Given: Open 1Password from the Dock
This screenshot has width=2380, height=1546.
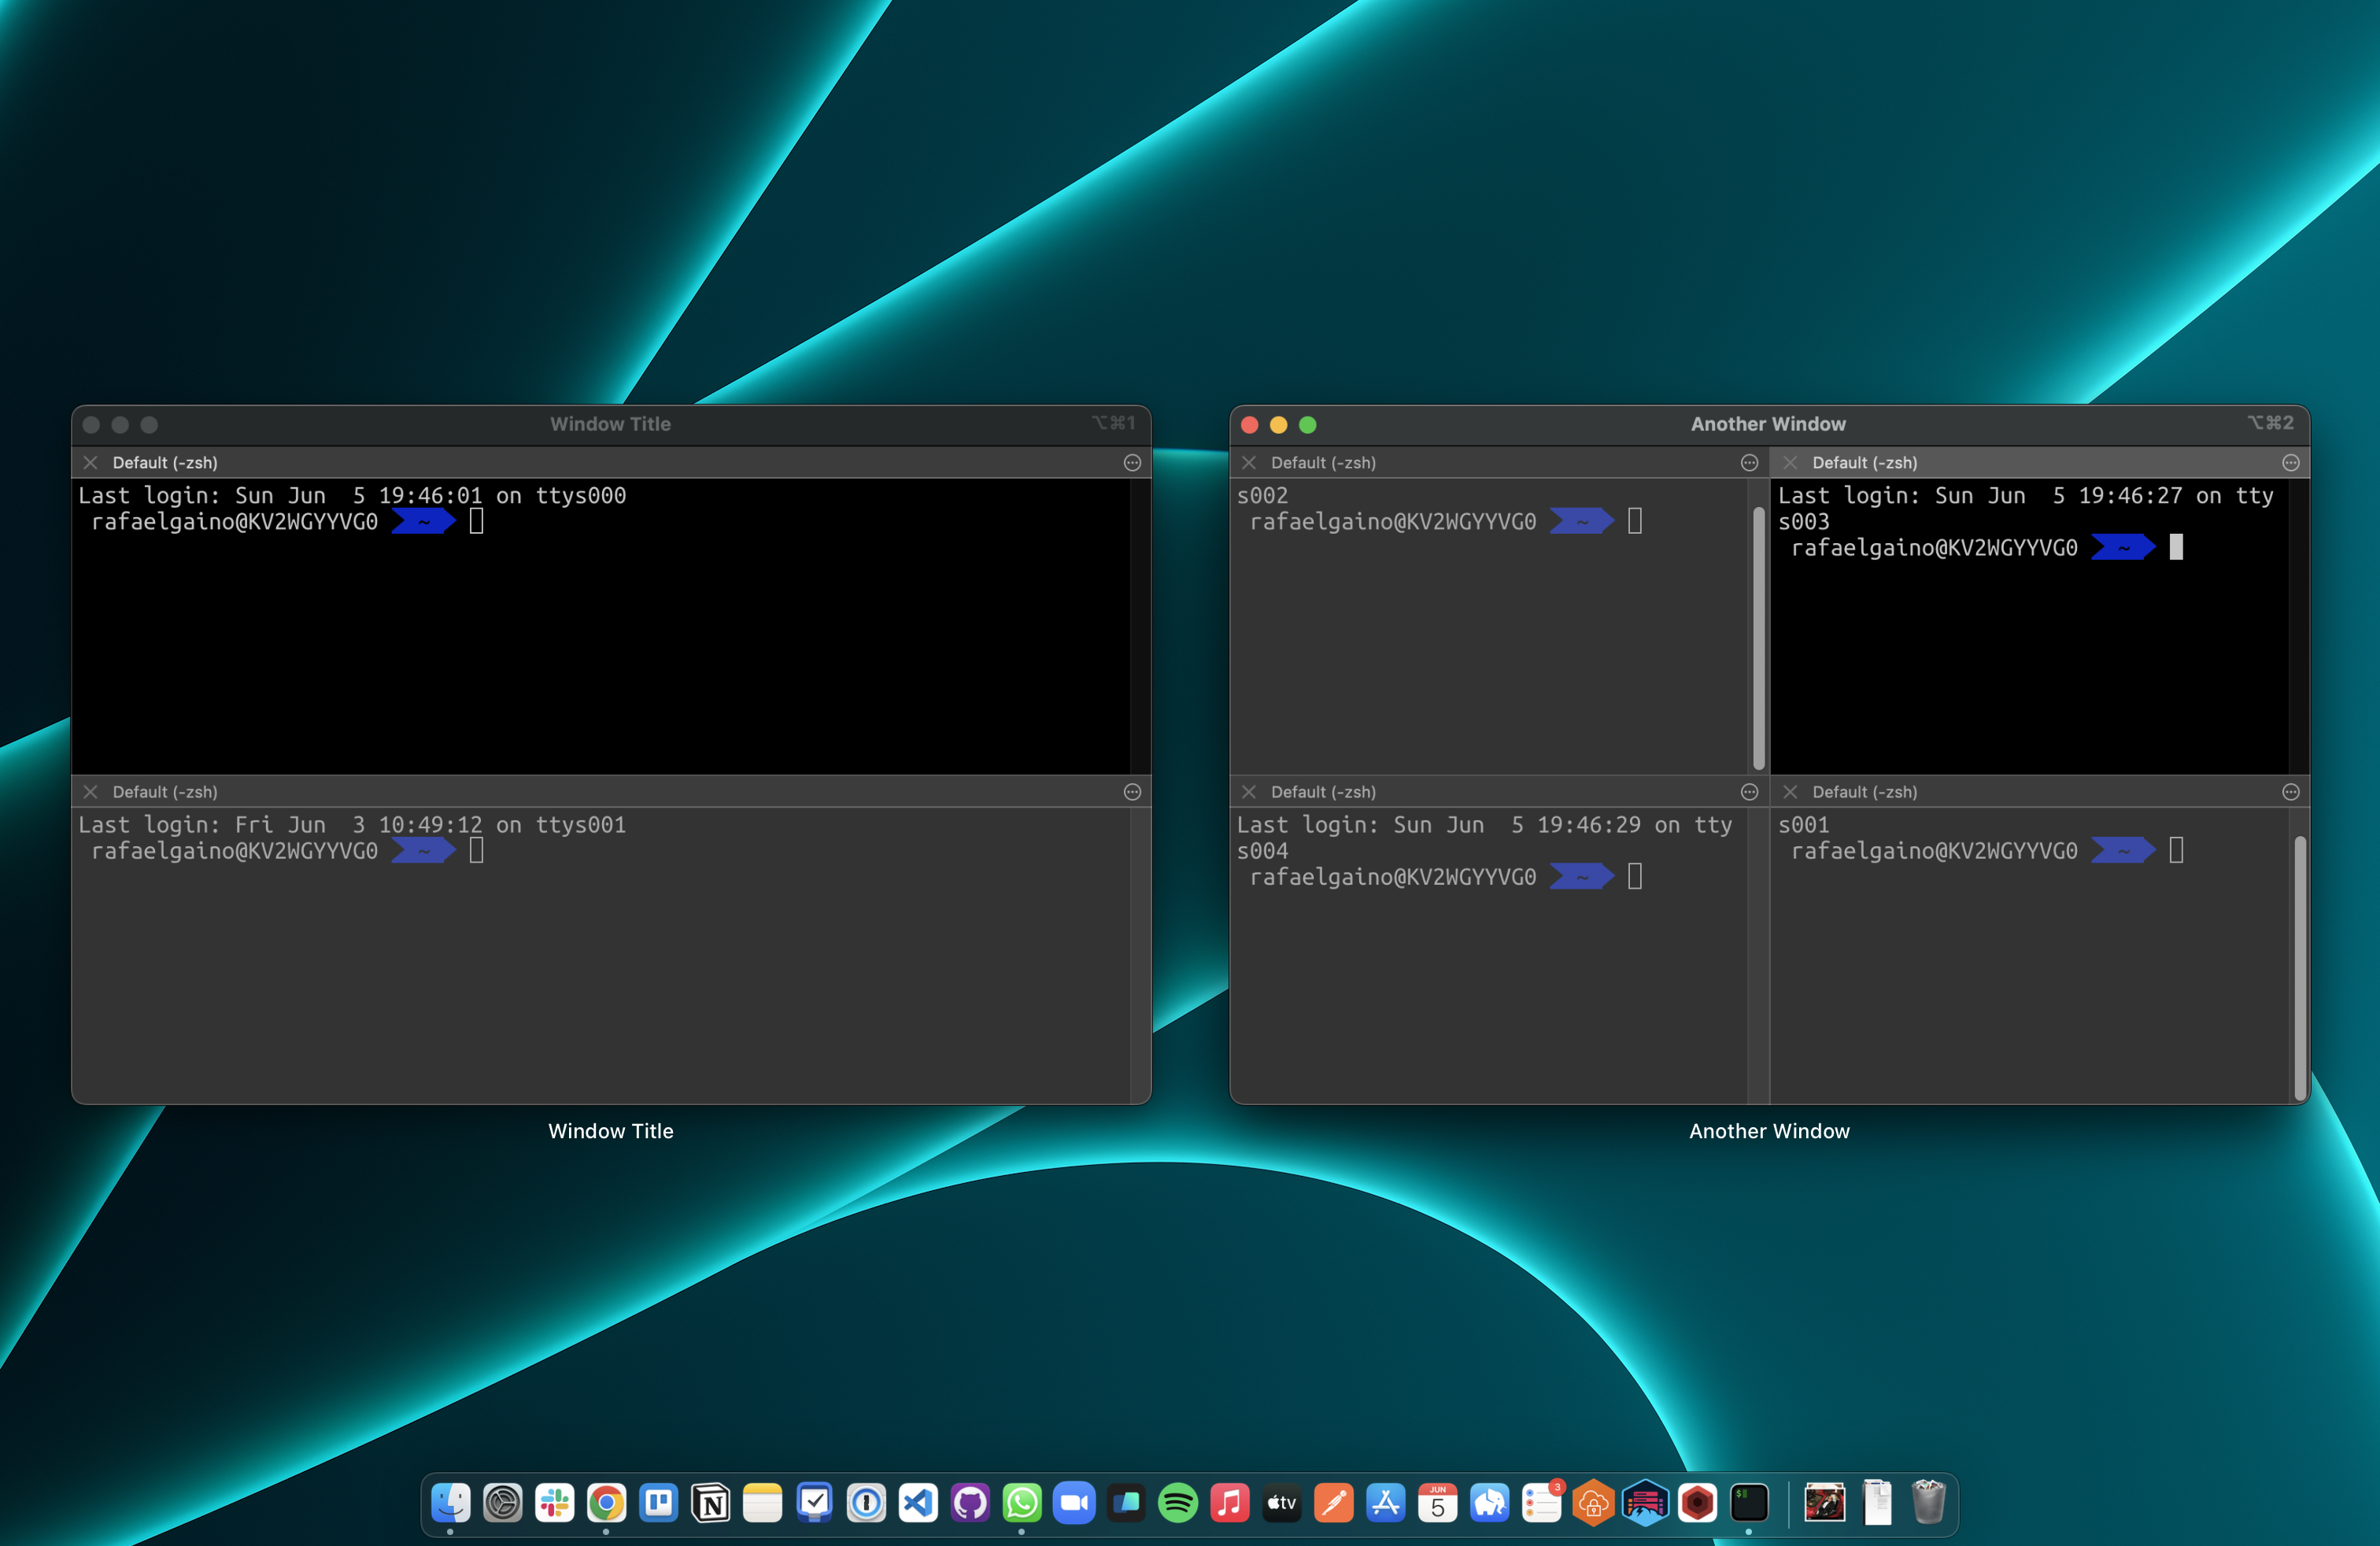Looking at the screenshot, I should tap(867, 1502).
